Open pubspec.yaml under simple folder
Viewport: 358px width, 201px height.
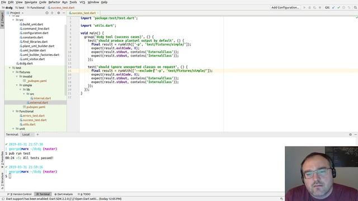tap(34, 107)
